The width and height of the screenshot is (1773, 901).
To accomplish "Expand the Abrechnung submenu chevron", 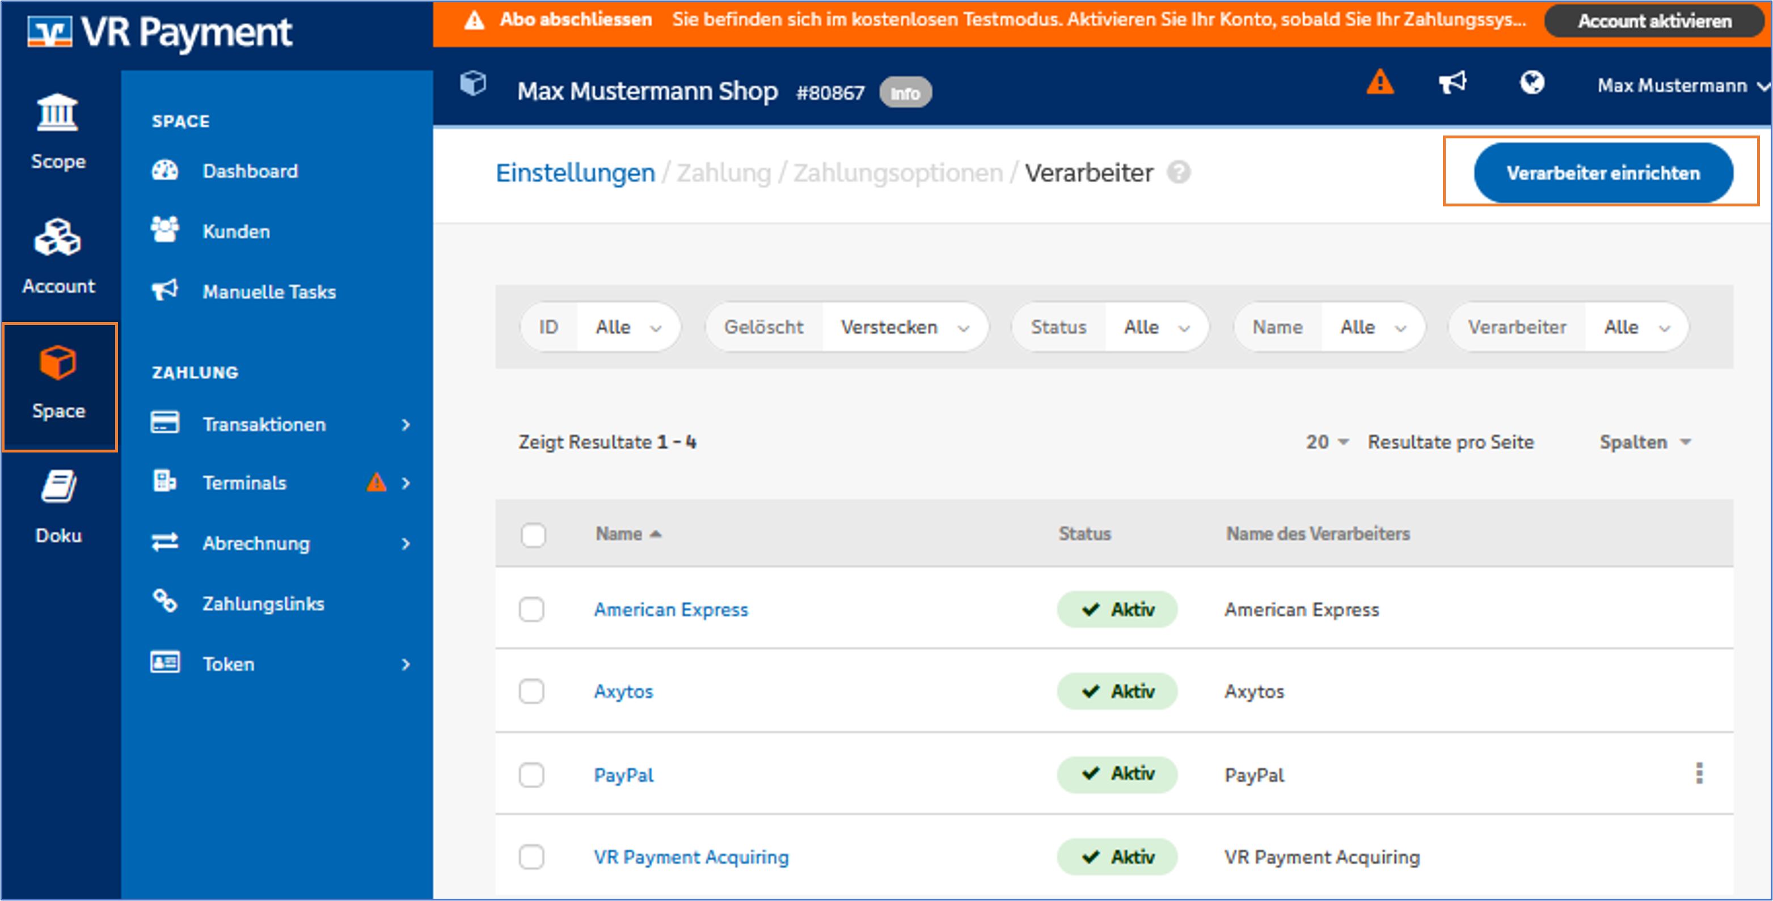I will pyautogui.click(x=406, y=544).
